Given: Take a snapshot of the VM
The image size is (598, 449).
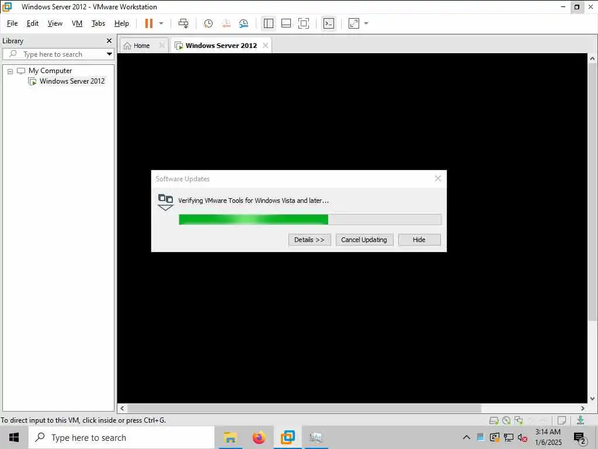Looking at the screenshot, I should (x=208, y=23).
